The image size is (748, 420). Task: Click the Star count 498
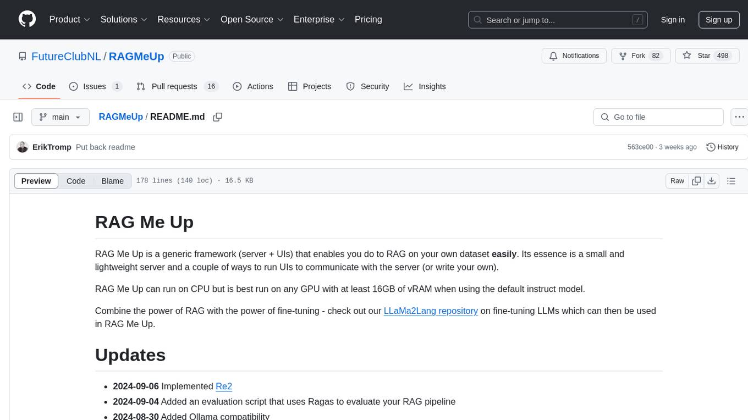point(722,56)
